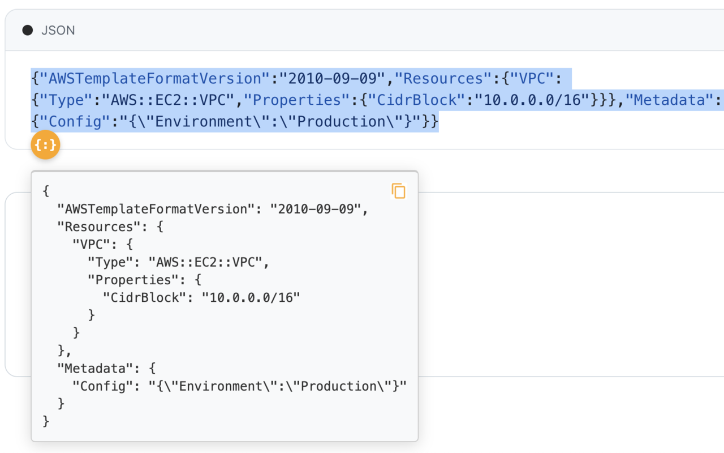Click the escaped Environment Production string in the popup
This screenshot has width=724, height=453.
click(x=278, y=386)
